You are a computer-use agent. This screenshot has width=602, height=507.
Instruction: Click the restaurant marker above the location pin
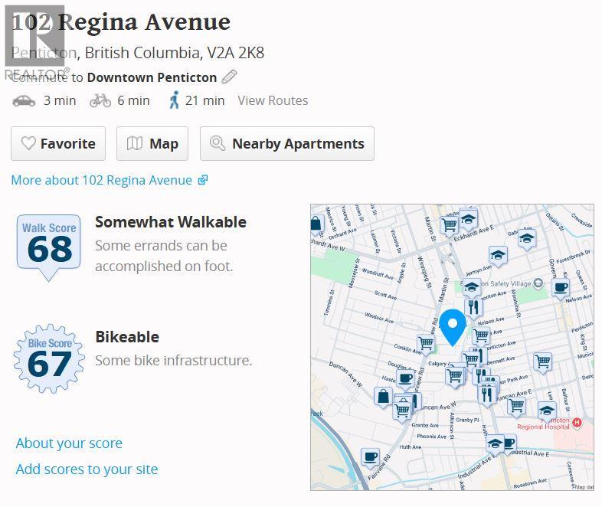[473, 308]
